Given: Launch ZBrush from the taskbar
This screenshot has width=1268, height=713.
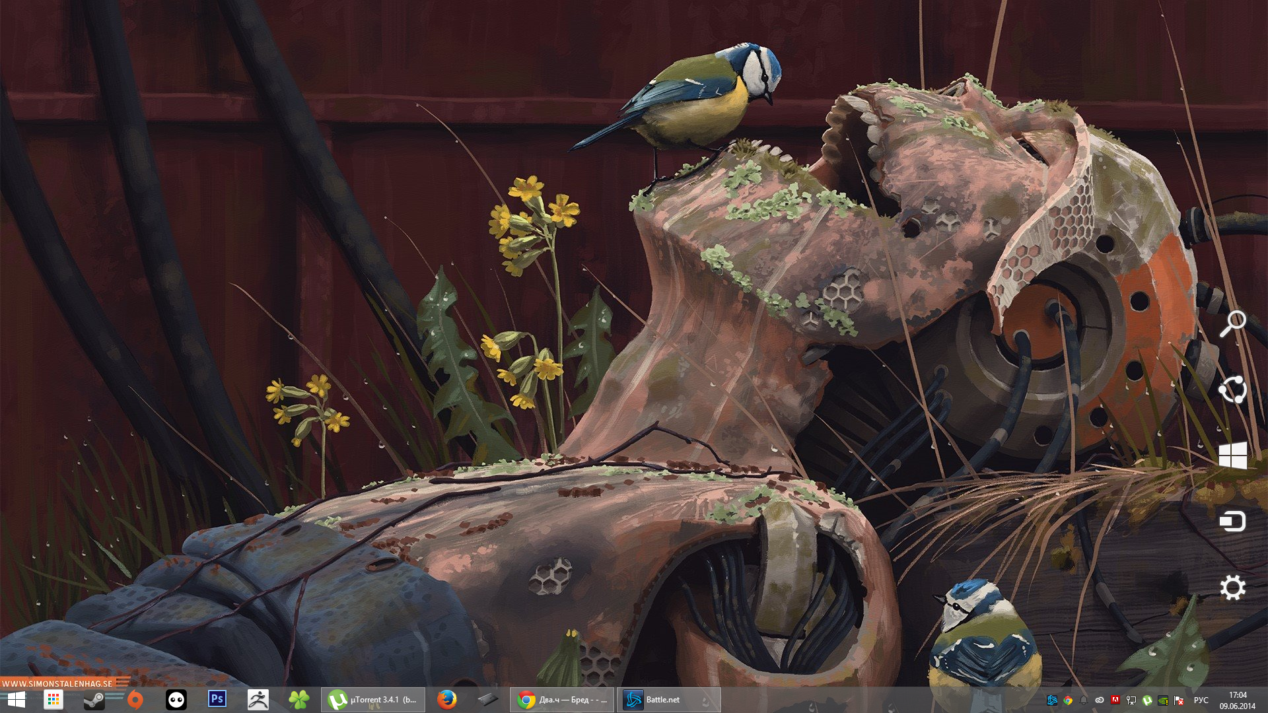Looking at the screenshot, I should click(x=258, y=700).
